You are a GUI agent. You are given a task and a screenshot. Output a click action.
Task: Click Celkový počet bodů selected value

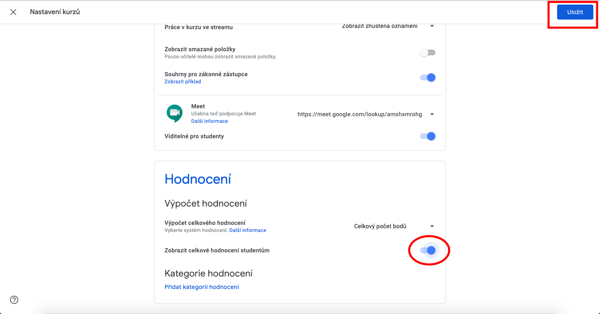[x=380, y=226]
